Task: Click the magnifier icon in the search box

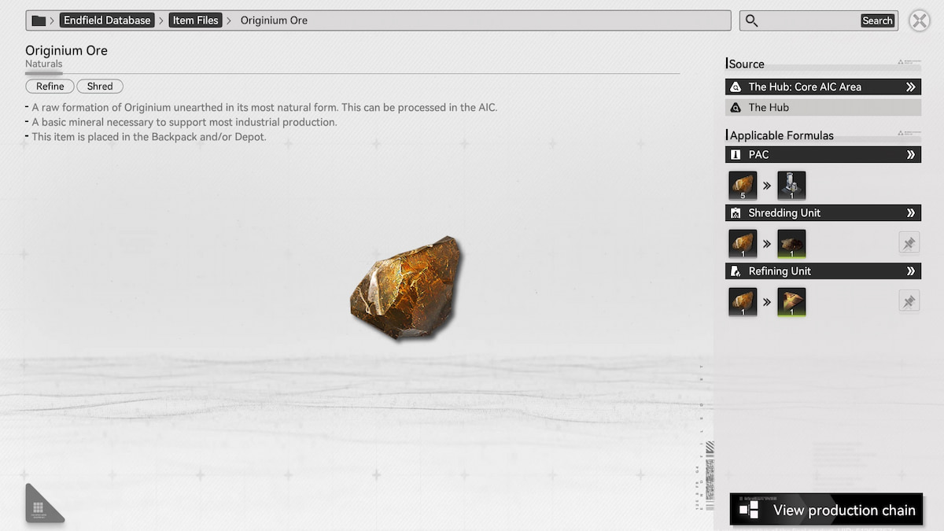Action: (x=752, y=20)
